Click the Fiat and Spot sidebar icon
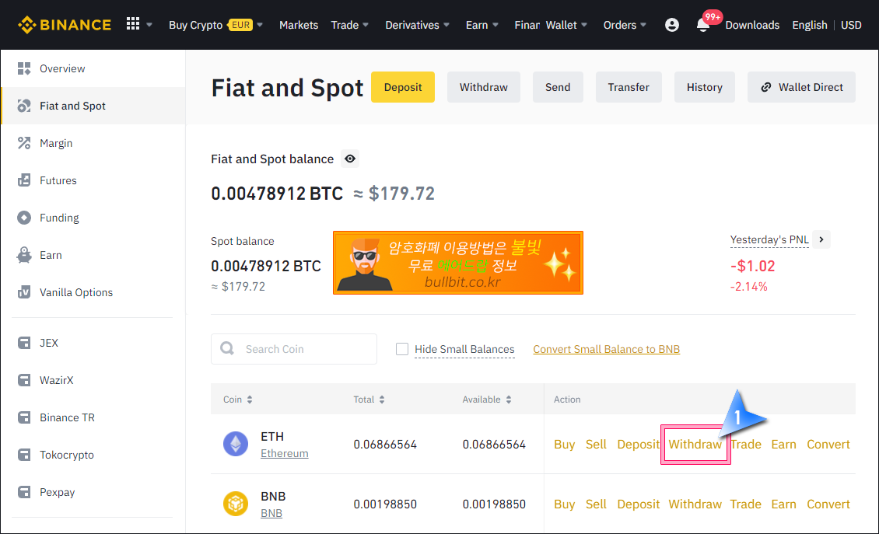Viewport: 879px width, 534px height. [24, 106]
